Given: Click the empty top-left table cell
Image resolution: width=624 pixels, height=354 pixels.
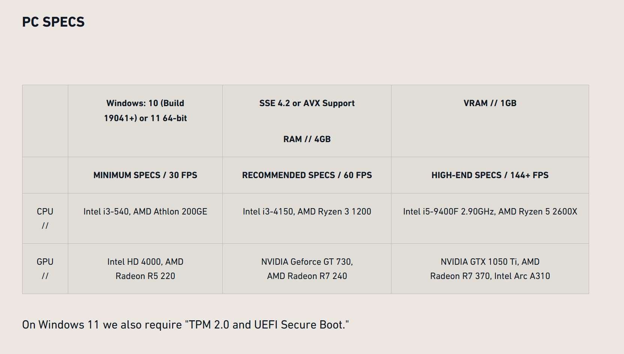Looking at the screenshot, I should 45,121.
